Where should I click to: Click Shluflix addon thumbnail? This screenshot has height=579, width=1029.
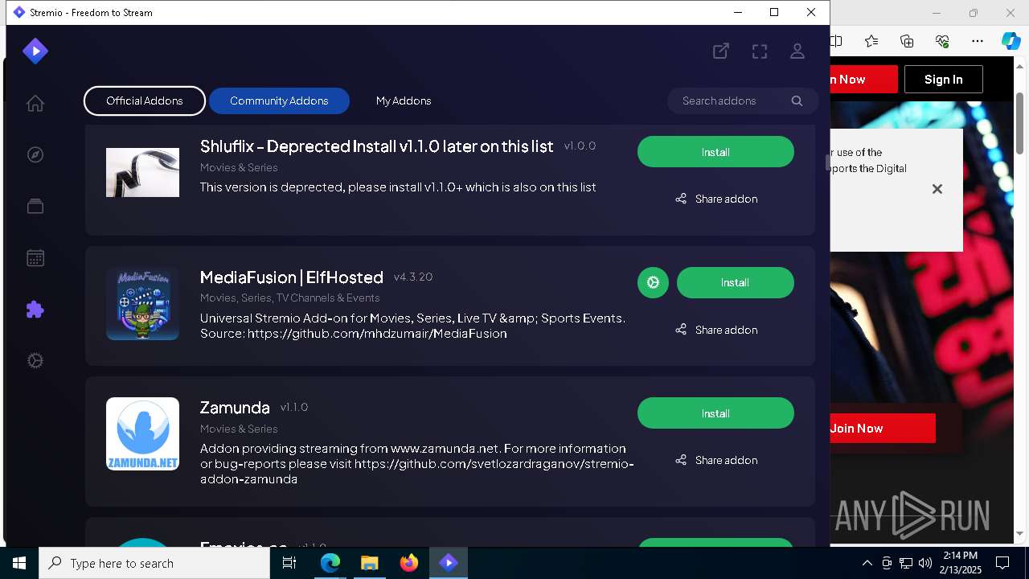(142, 172)
